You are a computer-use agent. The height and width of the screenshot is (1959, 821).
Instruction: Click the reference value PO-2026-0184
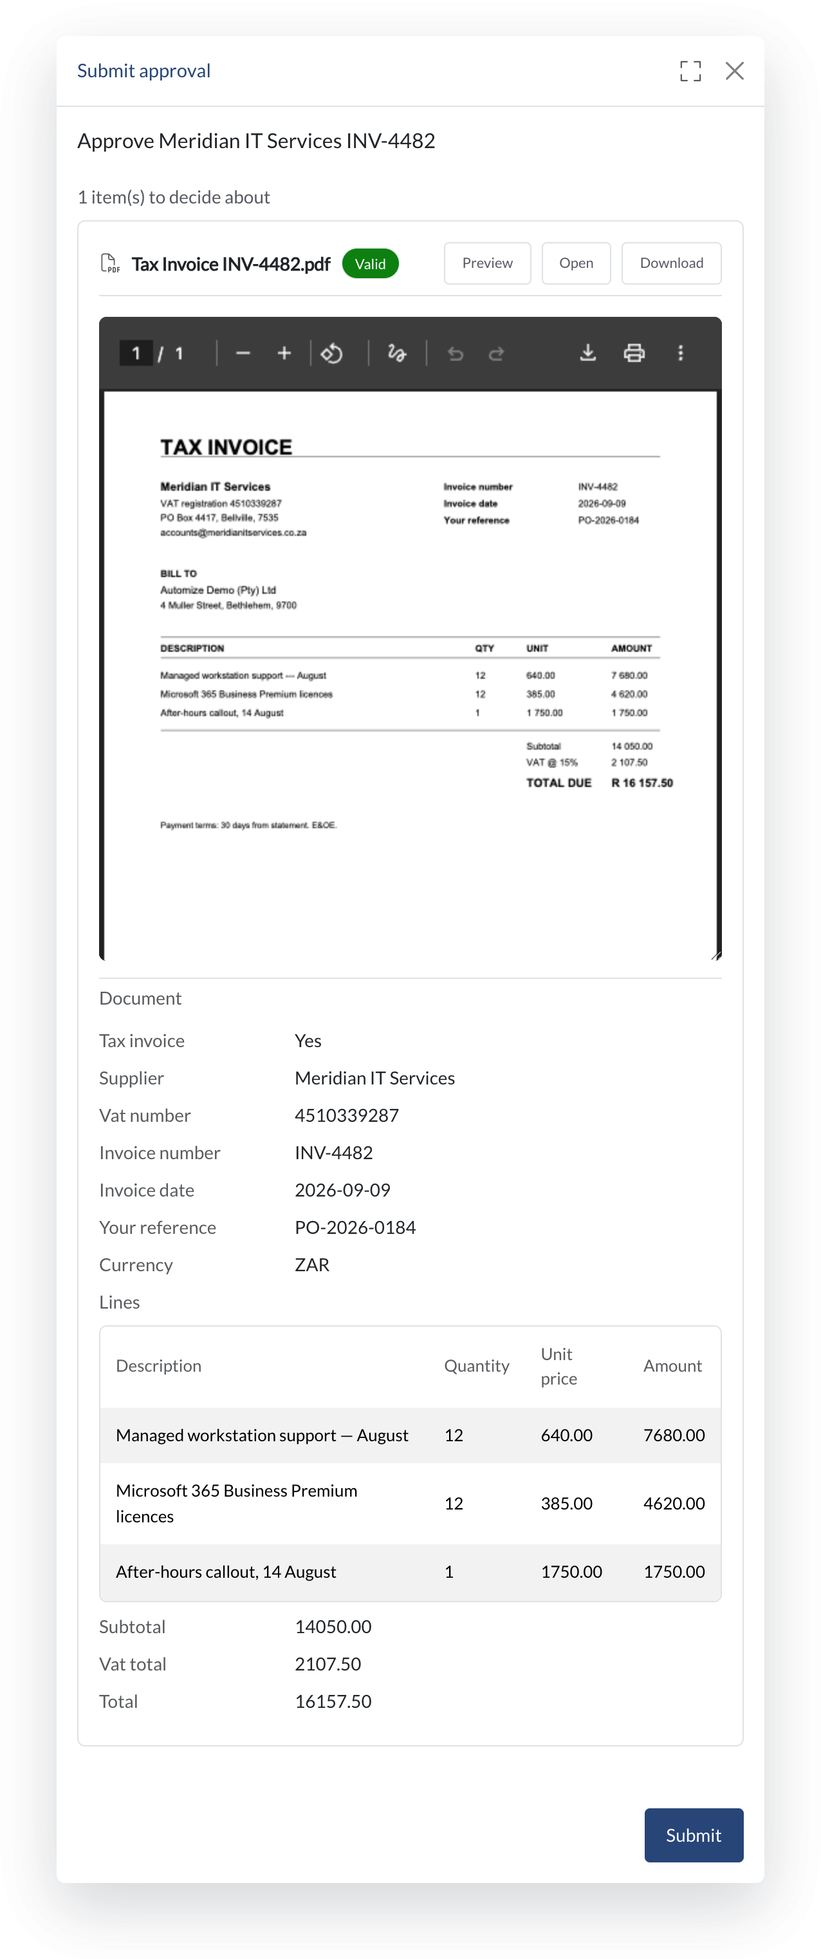[355, 1227]
